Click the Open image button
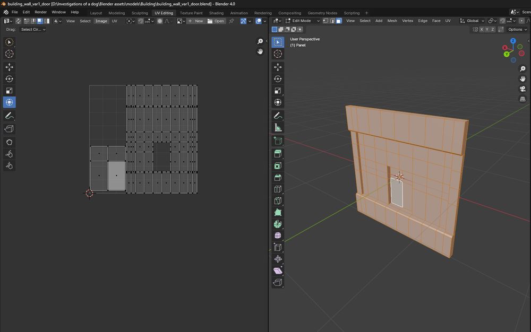The image size is (531, 332). [x=216, y=21]
